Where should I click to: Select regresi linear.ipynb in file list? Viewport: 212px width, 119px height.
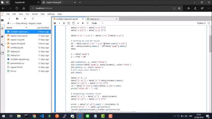(x=28, y=36)
